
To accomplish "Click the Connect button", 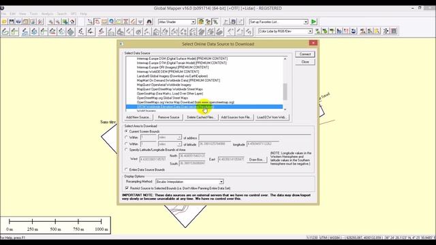I will (x=305, y=54).
